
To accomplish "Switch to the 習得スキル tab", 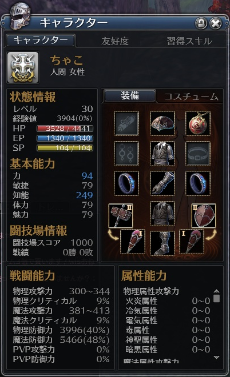I will click(190, 41).
